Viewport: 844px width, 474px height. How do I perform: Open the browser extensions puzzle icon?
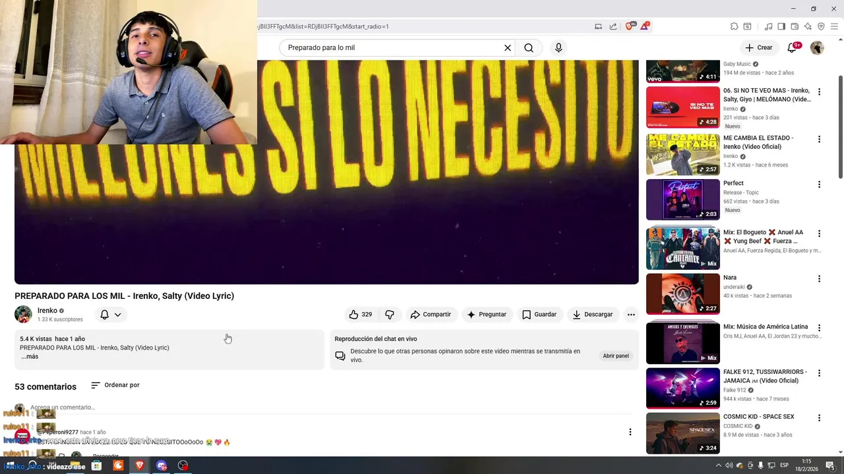pyautogui.click(x=734, y=26)
